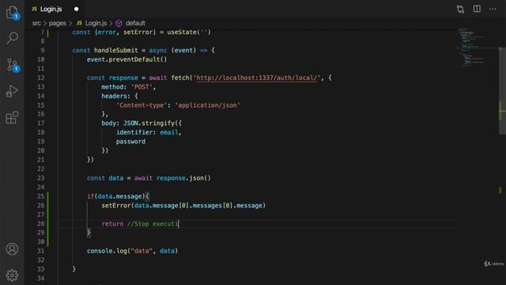The image size is (506, 285).
Task: Click the src breadcrumb
Action: [36, 23]
